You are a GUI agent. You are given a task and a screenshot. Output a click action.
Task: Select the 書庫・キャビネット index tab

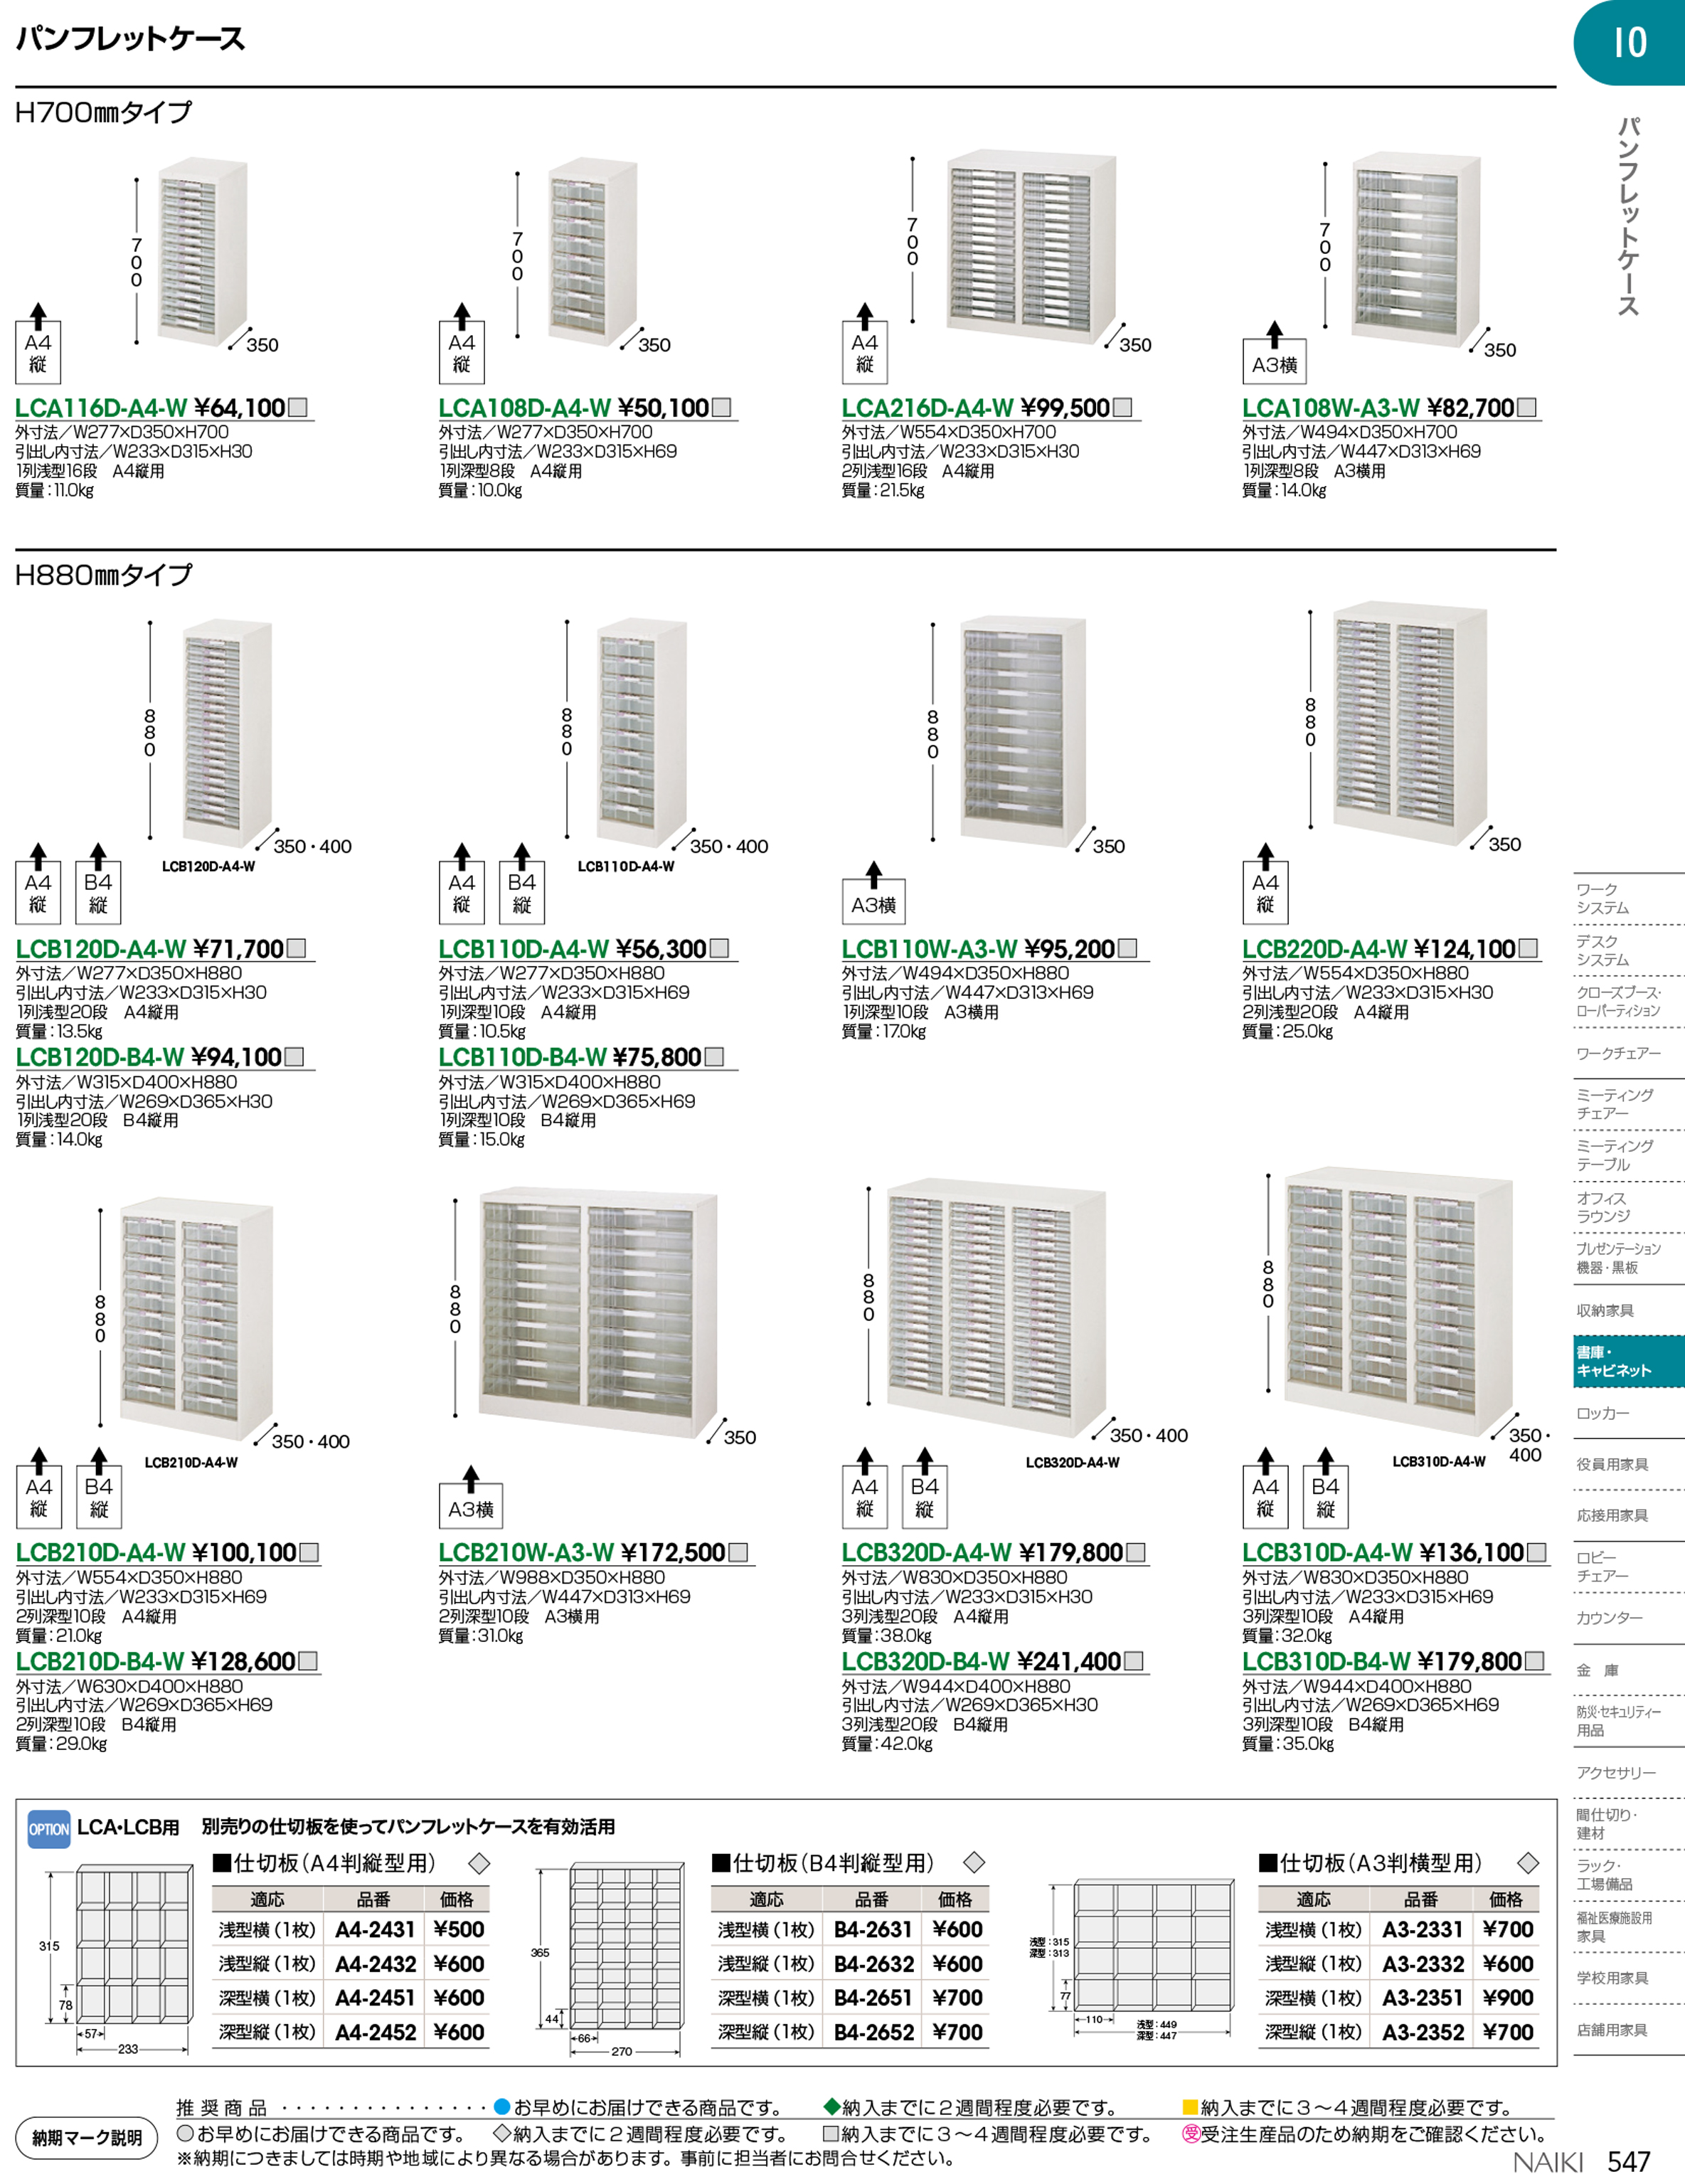coord(1628,1361)
